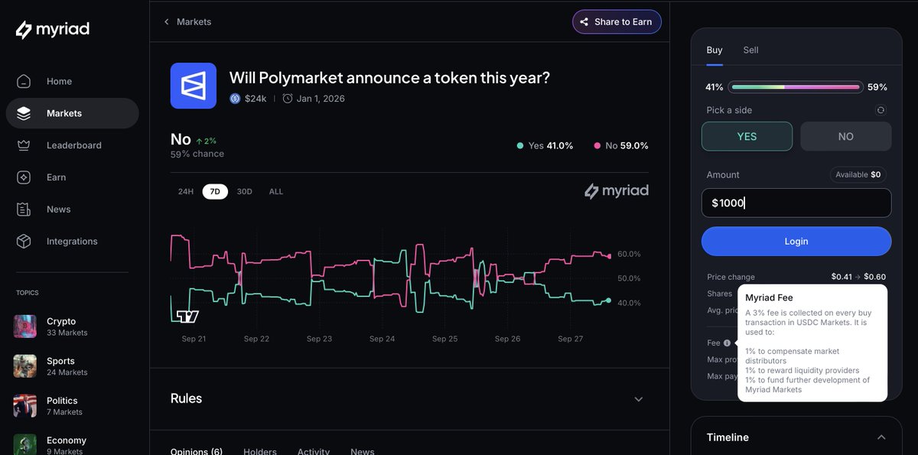Select the YES side

click(x=747, y=137)
